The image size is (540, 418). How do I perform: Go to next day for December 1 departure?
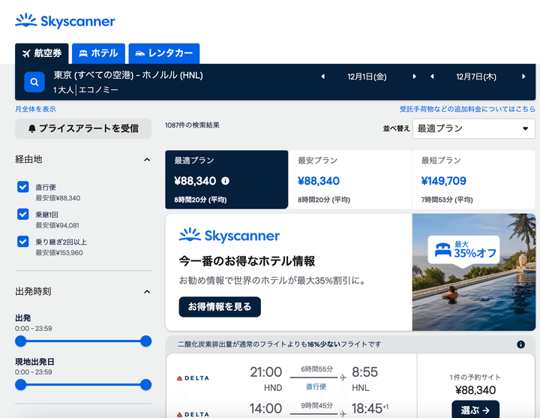(414, 77)
